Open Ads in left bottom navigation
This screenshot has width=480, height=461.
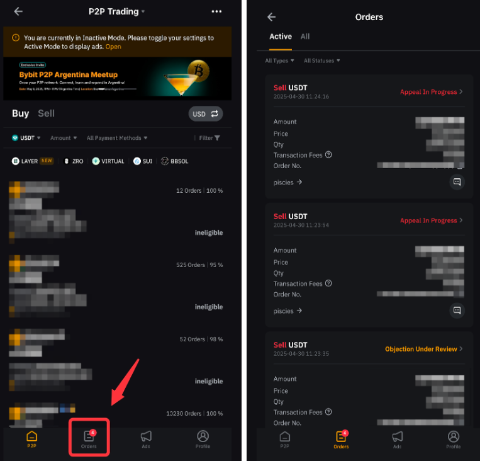coord(146,439)
